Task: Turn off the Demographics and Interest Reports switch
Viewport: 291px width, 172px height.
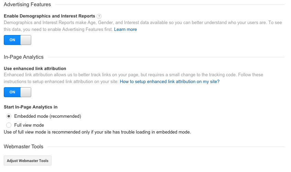Action: (x=17, y=40)
